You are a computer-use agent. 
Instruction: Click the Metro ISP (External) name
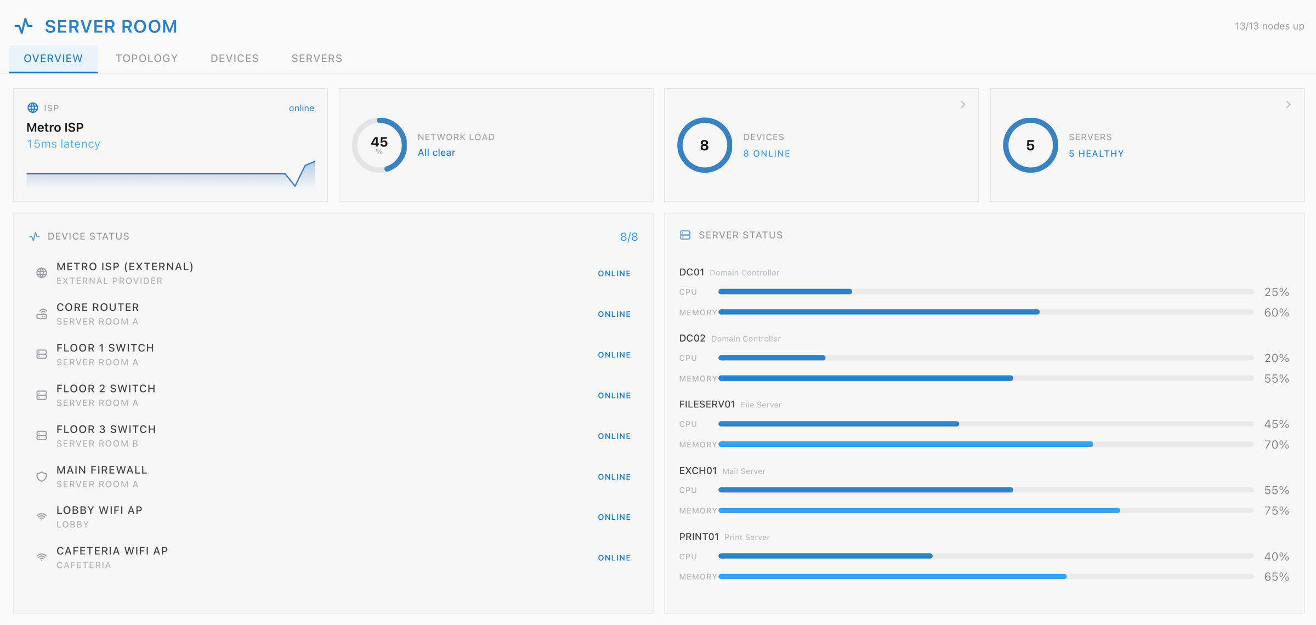125,266
